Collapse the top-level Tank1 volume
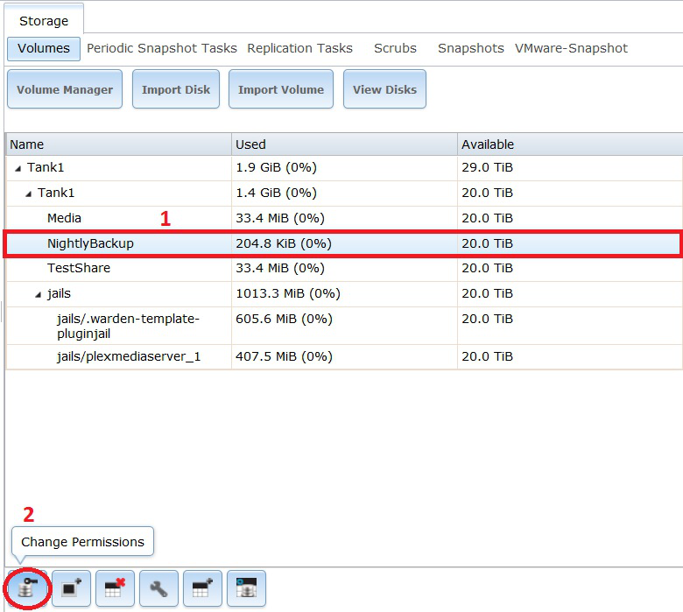 tap(18, 167)
